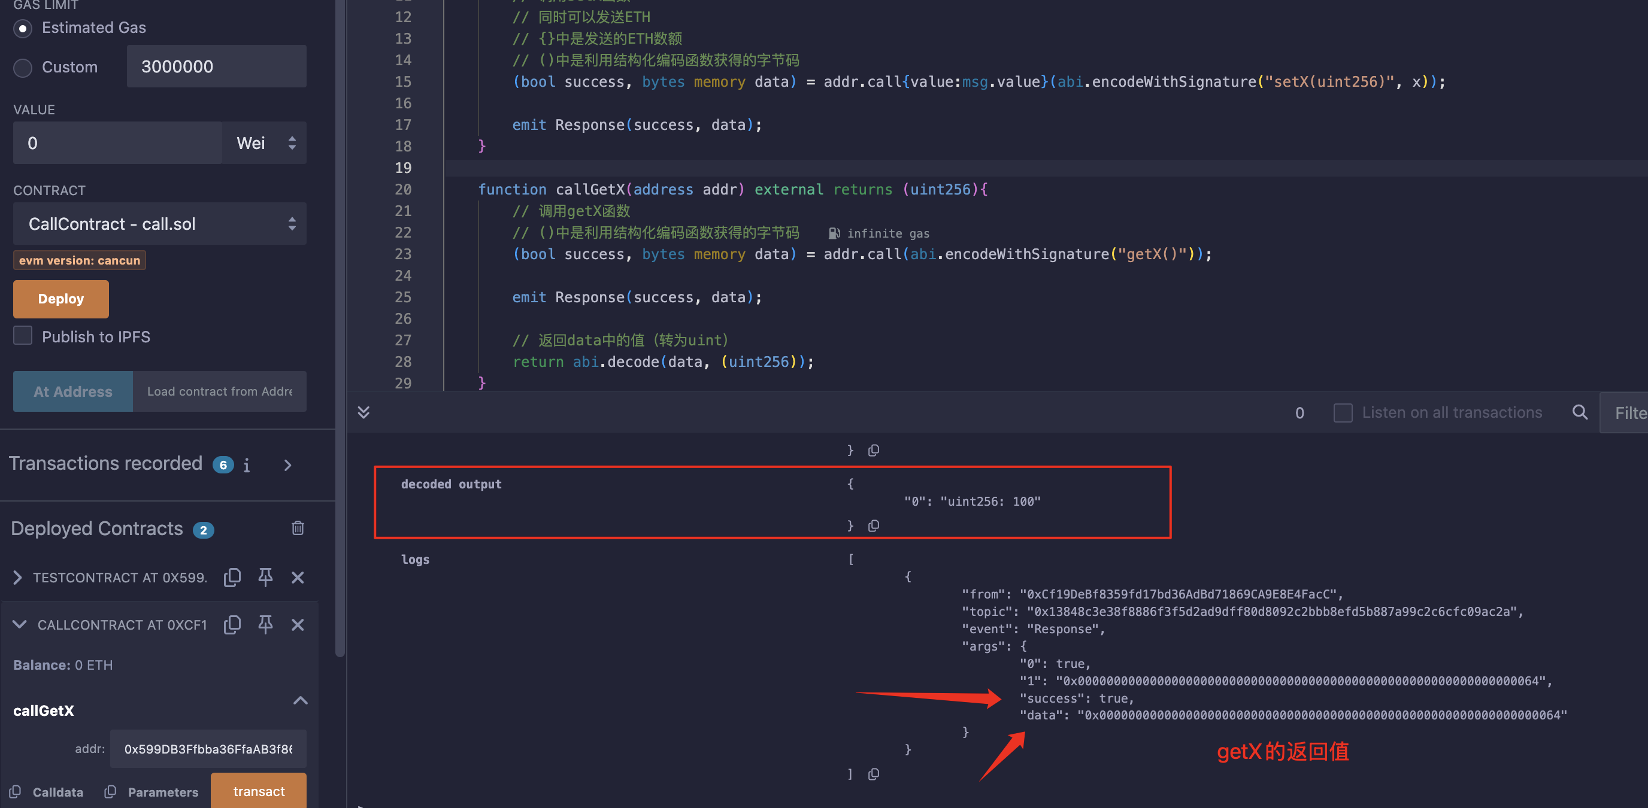Remove the TESTCONTRACT deployed instance
Viewport: 1648px width, 808px height.
point(298,577)
